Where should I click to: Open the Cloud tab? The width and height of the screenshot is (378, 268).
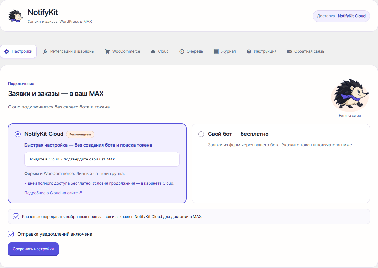coord(160,51)
